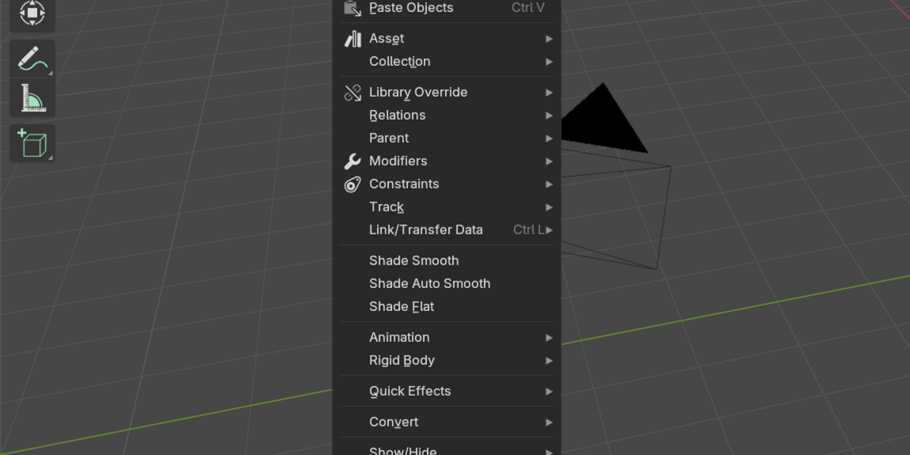This screenshot has width=910, height=455.
Task: Select the Transform tool in the toolbar
Action: click(x=32, y=14)
